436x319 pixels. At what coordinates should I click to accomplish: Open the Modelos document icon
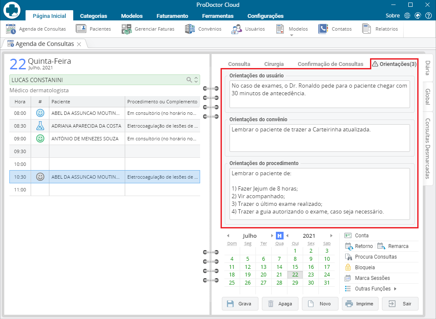coord(280,29)
